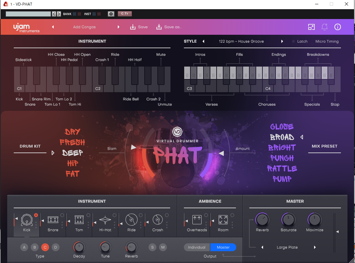Open the info icon in header
Screen dimensions: 355x263
click(x=338, y=27)
